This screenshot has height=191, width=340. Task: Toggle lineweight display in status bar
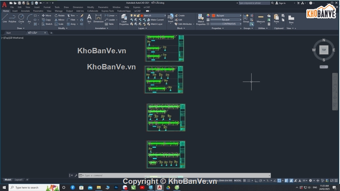(x=286, y=181)
